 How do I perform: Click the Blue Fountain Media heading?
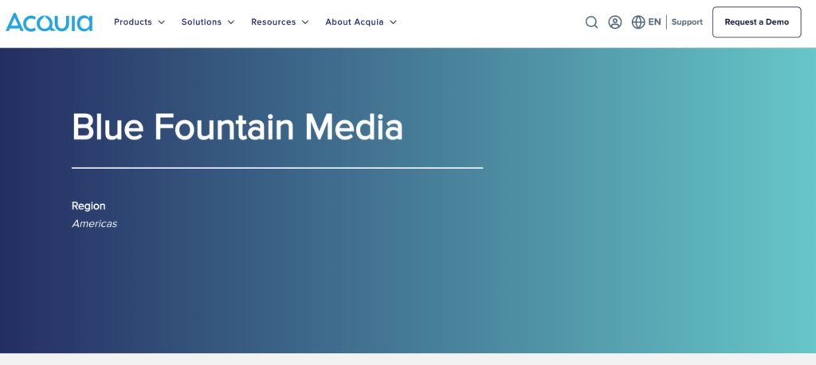(237, 127)
